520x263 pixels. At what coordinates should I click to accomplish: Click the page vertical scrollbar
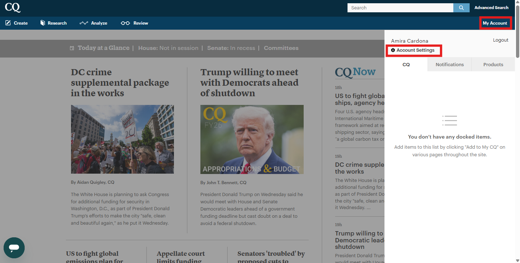click(517, 31)
